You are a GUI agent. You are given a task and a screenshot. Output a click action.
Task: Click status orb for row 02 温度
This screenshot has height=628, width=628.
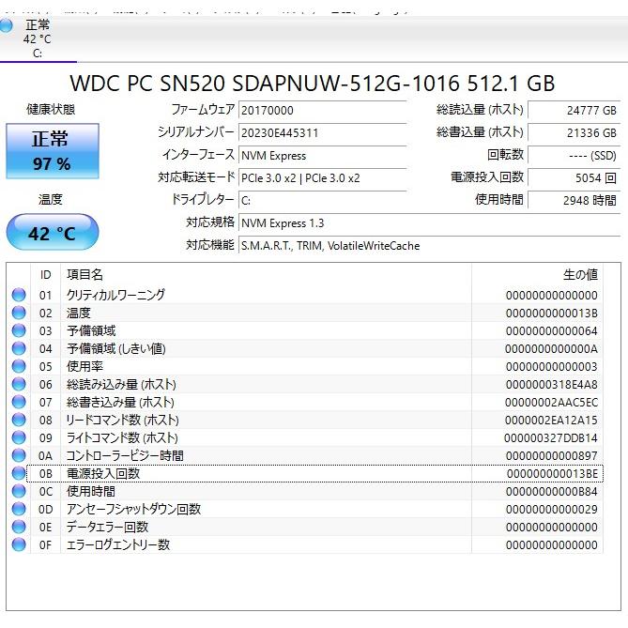point(19,313)
